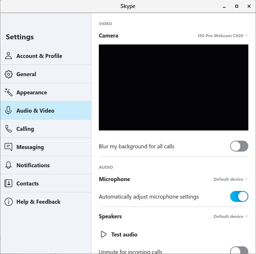Click the Contacts address book icon
The width and height of the screenshot is (256, 254).
click(8, 183)
